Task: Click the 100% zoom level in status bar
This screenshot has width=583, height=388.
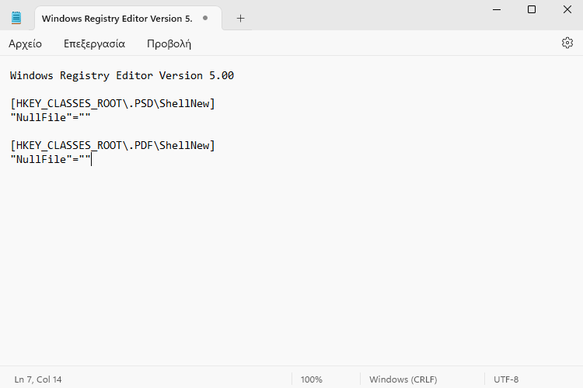Action: [x=311, y=379]
